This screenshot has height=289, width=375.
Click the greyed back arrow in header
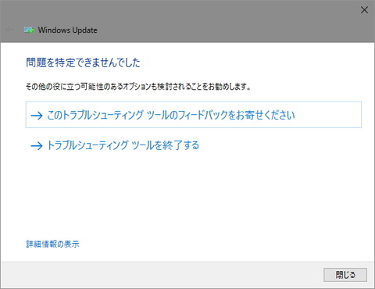click(10, 30)
